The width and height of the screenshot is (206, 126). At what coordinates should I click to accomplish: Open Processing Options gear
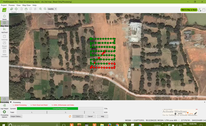click(x=4, y=113)
